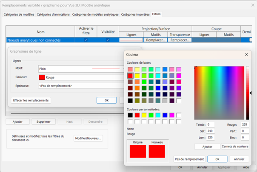This screenshot has height=172, width=257.
Task: Click the Descendre button
Action: click(95, 121)
